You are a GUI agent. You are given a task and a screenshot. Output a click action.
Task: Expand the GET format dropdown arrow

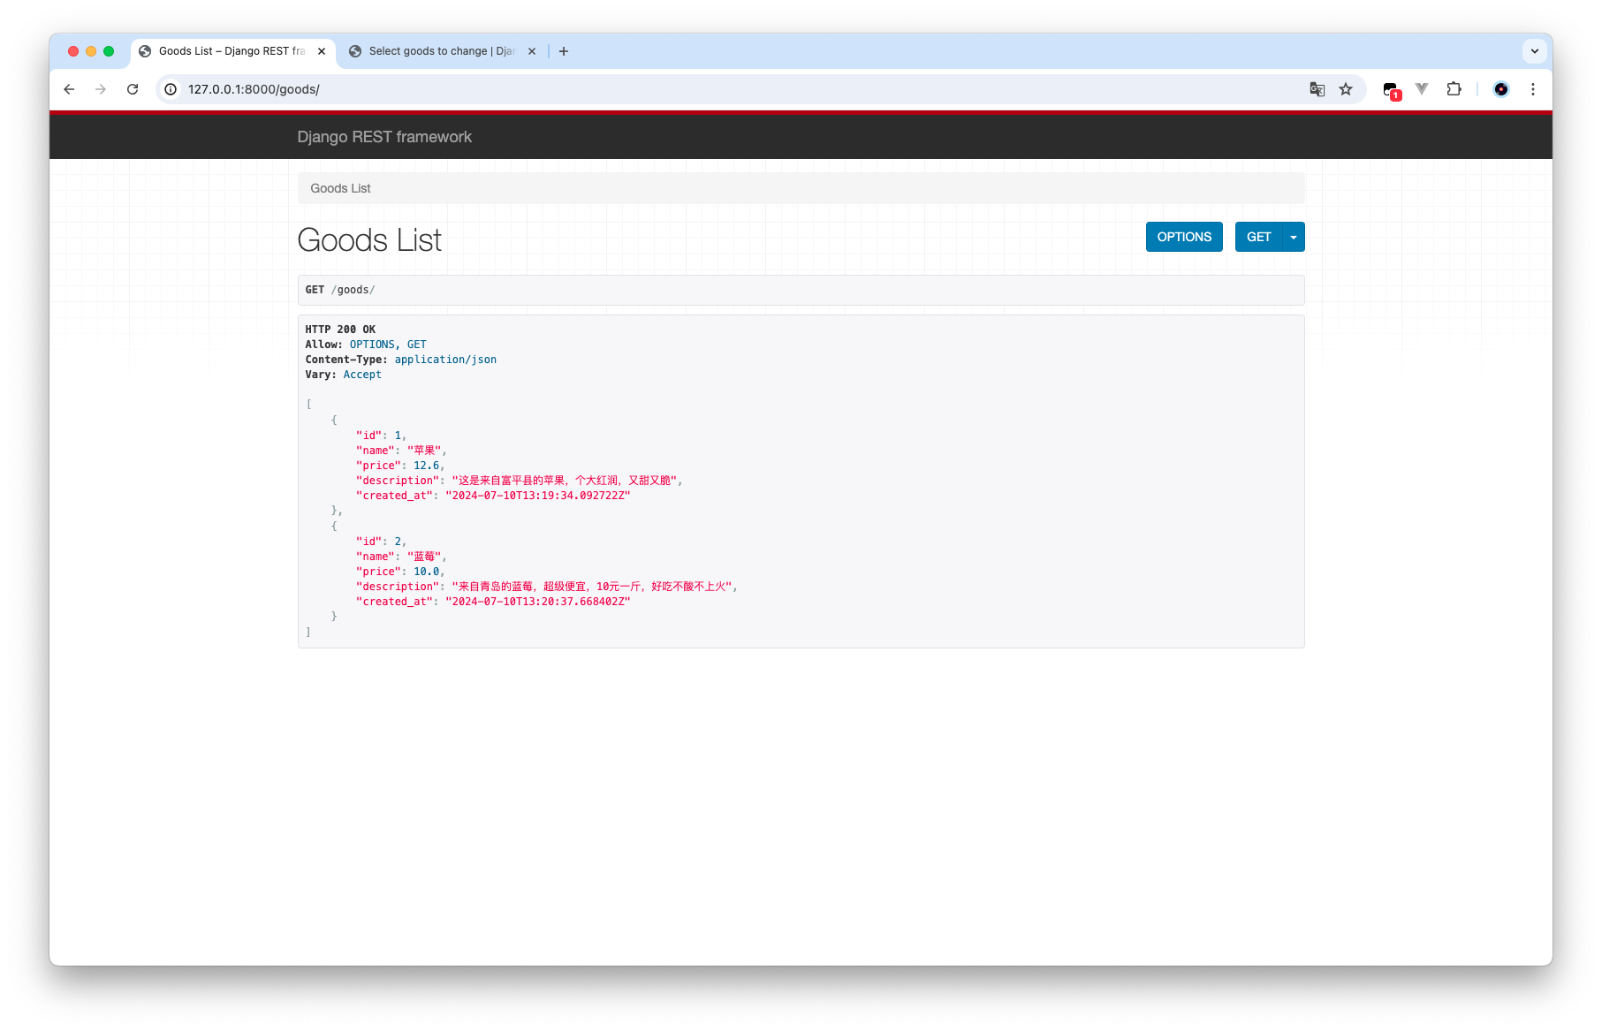(x=1294, y=237)
